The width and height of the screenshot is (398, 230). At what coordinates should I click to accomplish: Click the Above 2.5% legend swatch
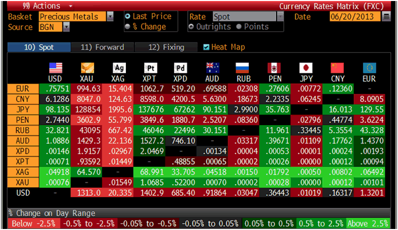[368, 223]
